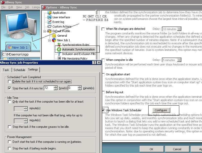Click the minute(s) field showing 0

pos(73,88)
